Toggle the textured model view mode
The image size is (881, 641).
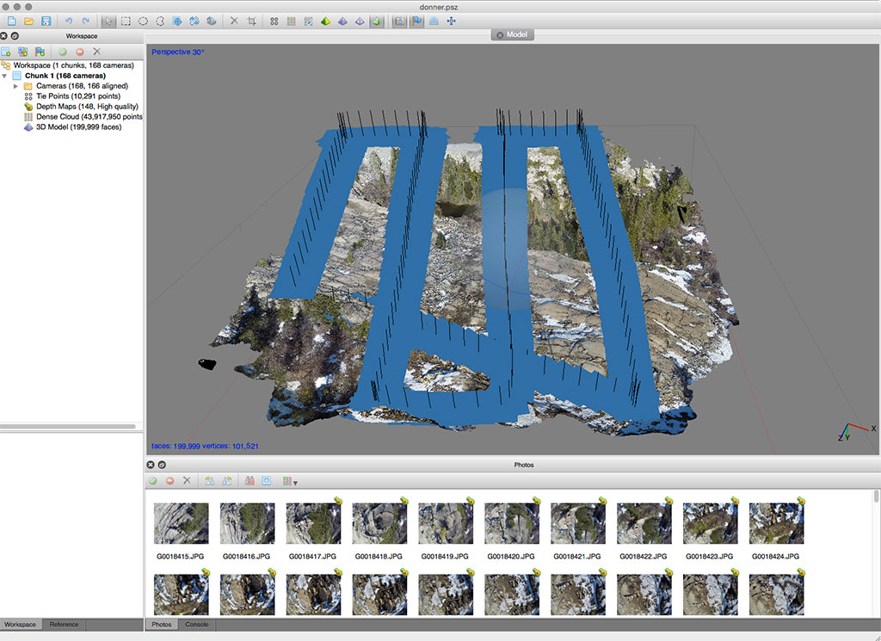pos(377,21)
